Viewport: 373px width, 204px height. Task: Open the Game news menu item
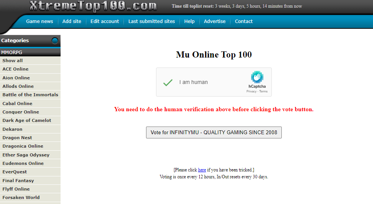pyautogui.click(x=39, y=21)
